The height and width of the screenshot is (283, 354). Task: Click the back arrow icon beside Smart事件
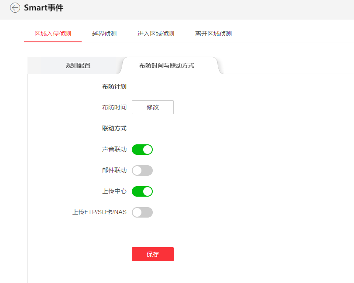point(15,8)
